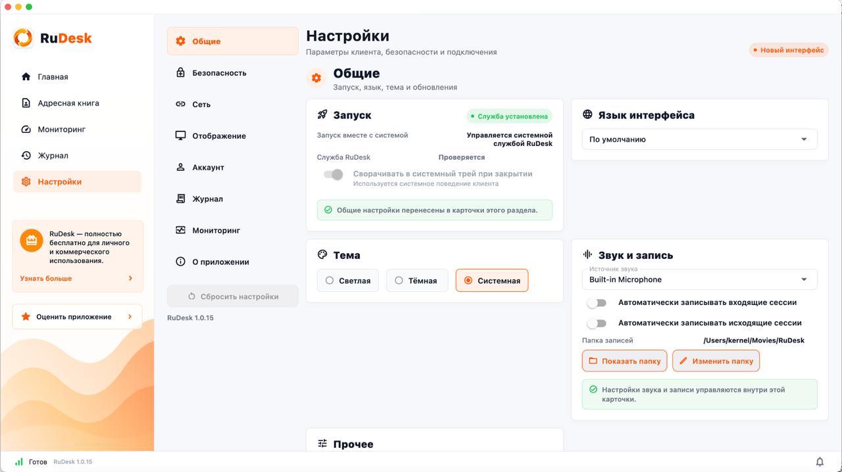This screenshot has width=842, height=472.
Task: Click Сбросить настройки button
Action: tap(233, 296)
